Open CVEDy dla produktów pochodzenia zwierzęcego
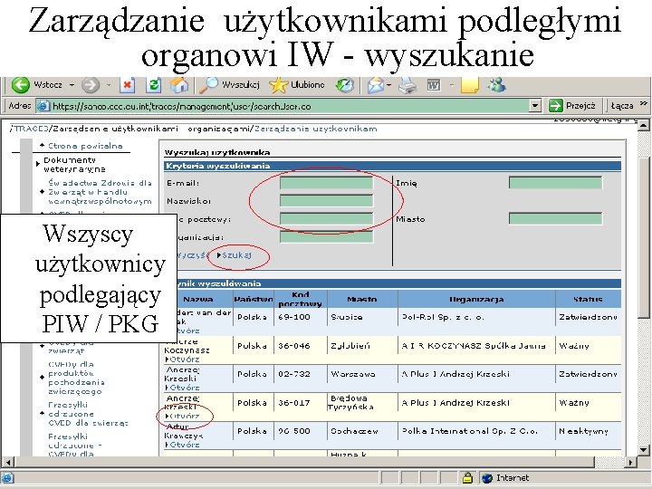Screen dimensions: 652x489 pyautogui.click(x=76, y=378)
